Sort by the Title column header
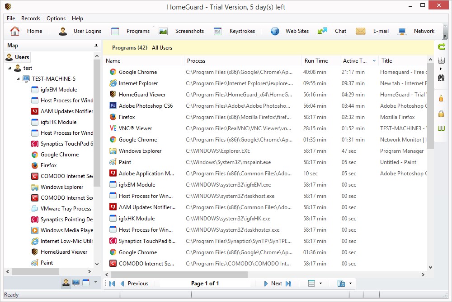Screen dimensions: 452x302 (x=403, y=61)
